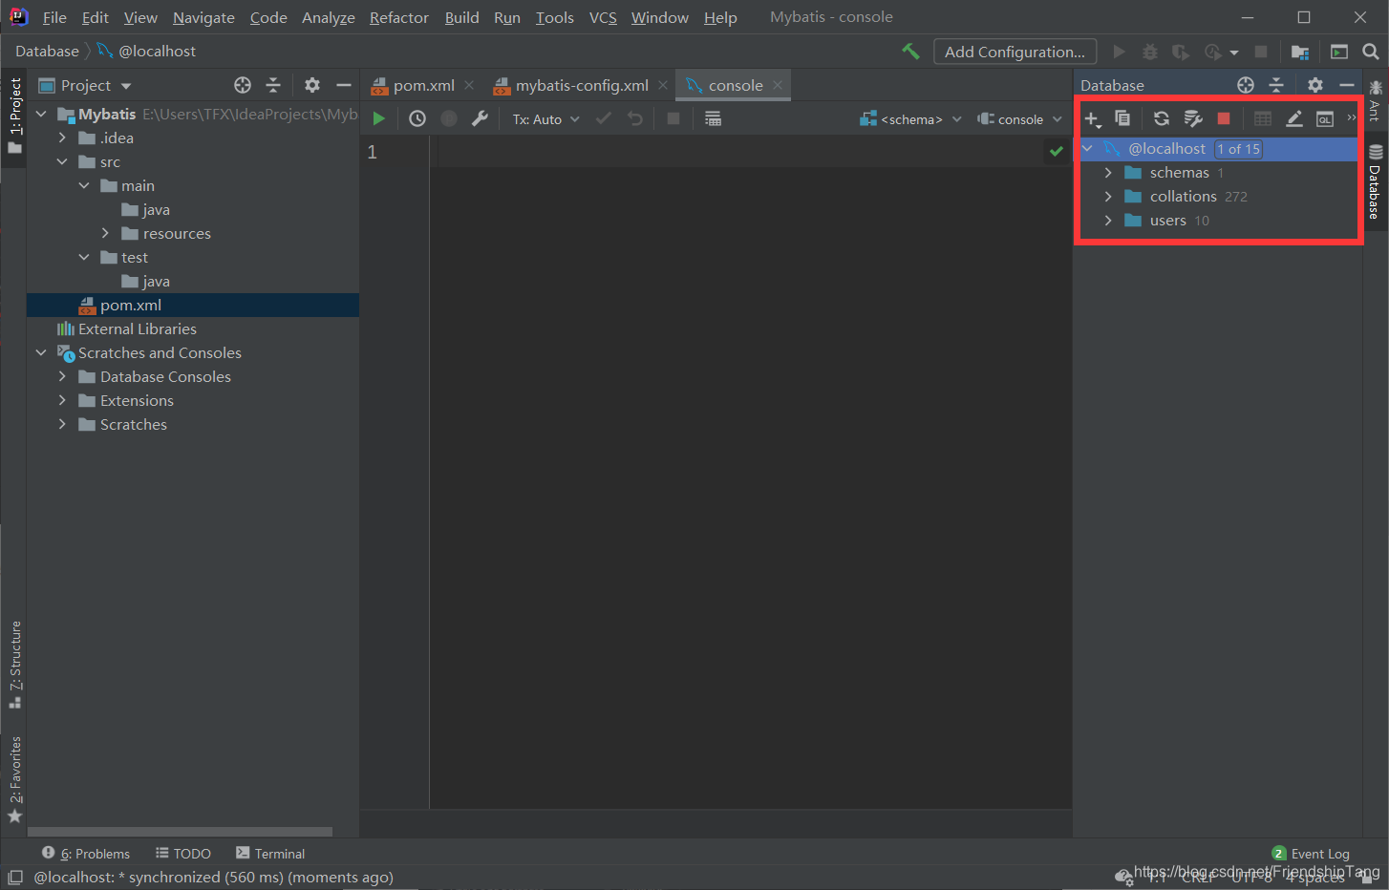Open the query history clock icon

pyautogui.click(x=417, y=118)
